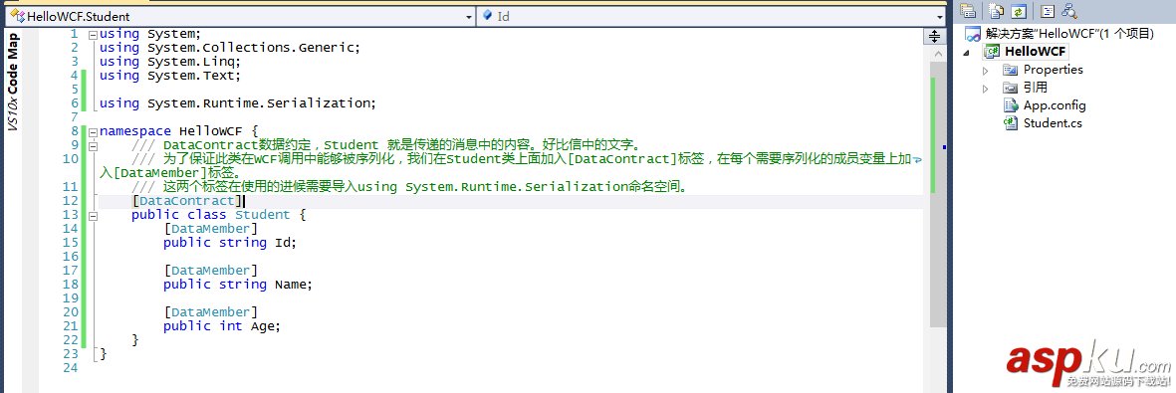Click the [DataMember] attribute on line 14

211,229
